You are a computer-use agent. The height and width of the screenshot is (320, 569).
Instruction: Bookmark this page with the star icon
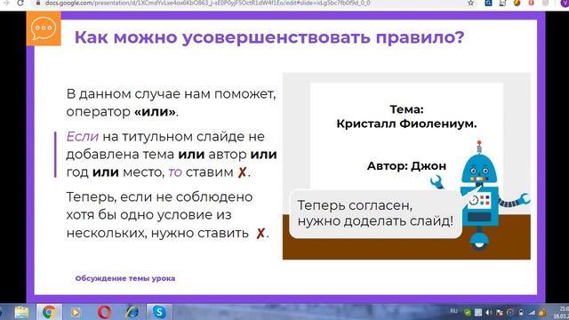(x=470, y=3)
